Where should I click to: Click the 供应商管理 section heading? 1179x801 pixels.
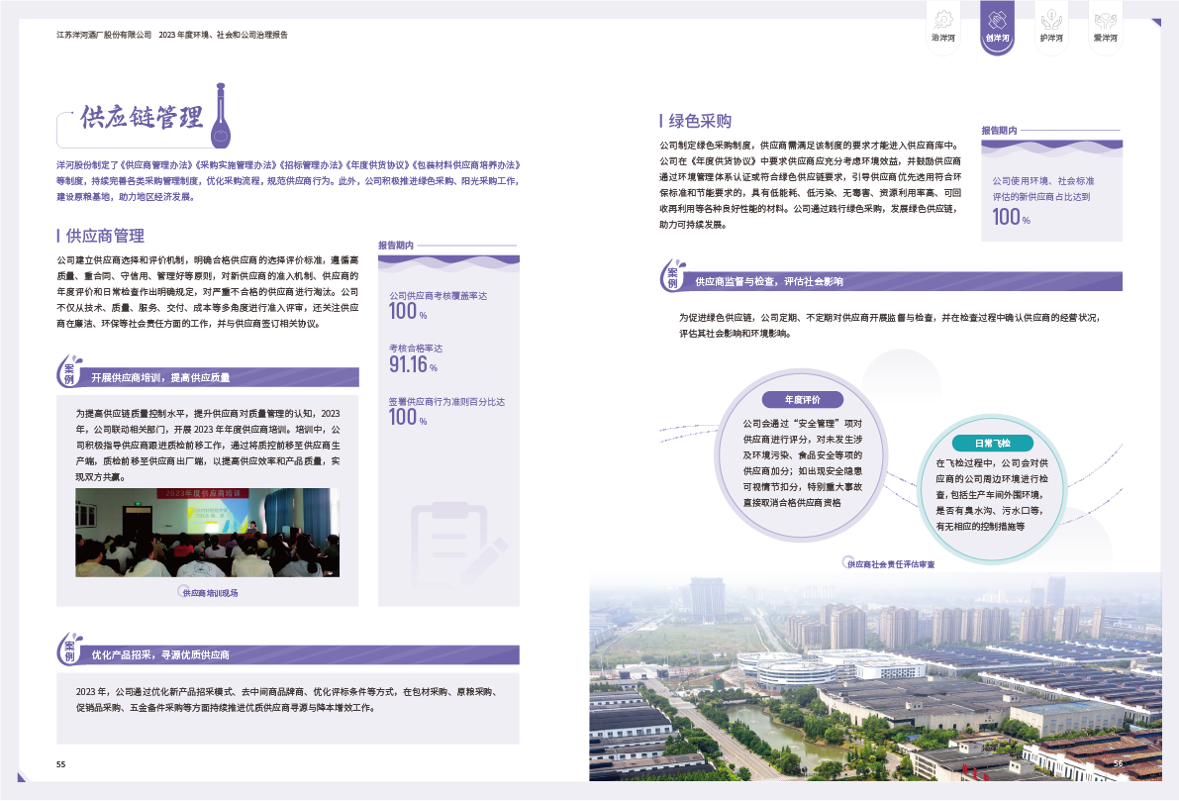pos(104,236)
